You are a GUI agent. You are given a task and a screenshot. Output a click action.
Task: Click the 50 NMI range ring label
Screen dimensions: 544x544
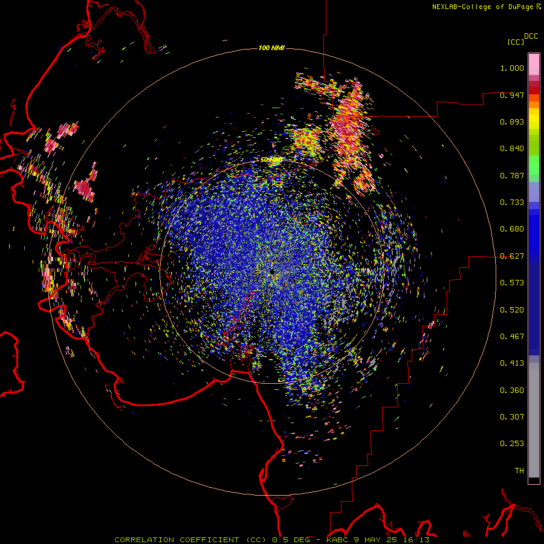tap(271, 160)
